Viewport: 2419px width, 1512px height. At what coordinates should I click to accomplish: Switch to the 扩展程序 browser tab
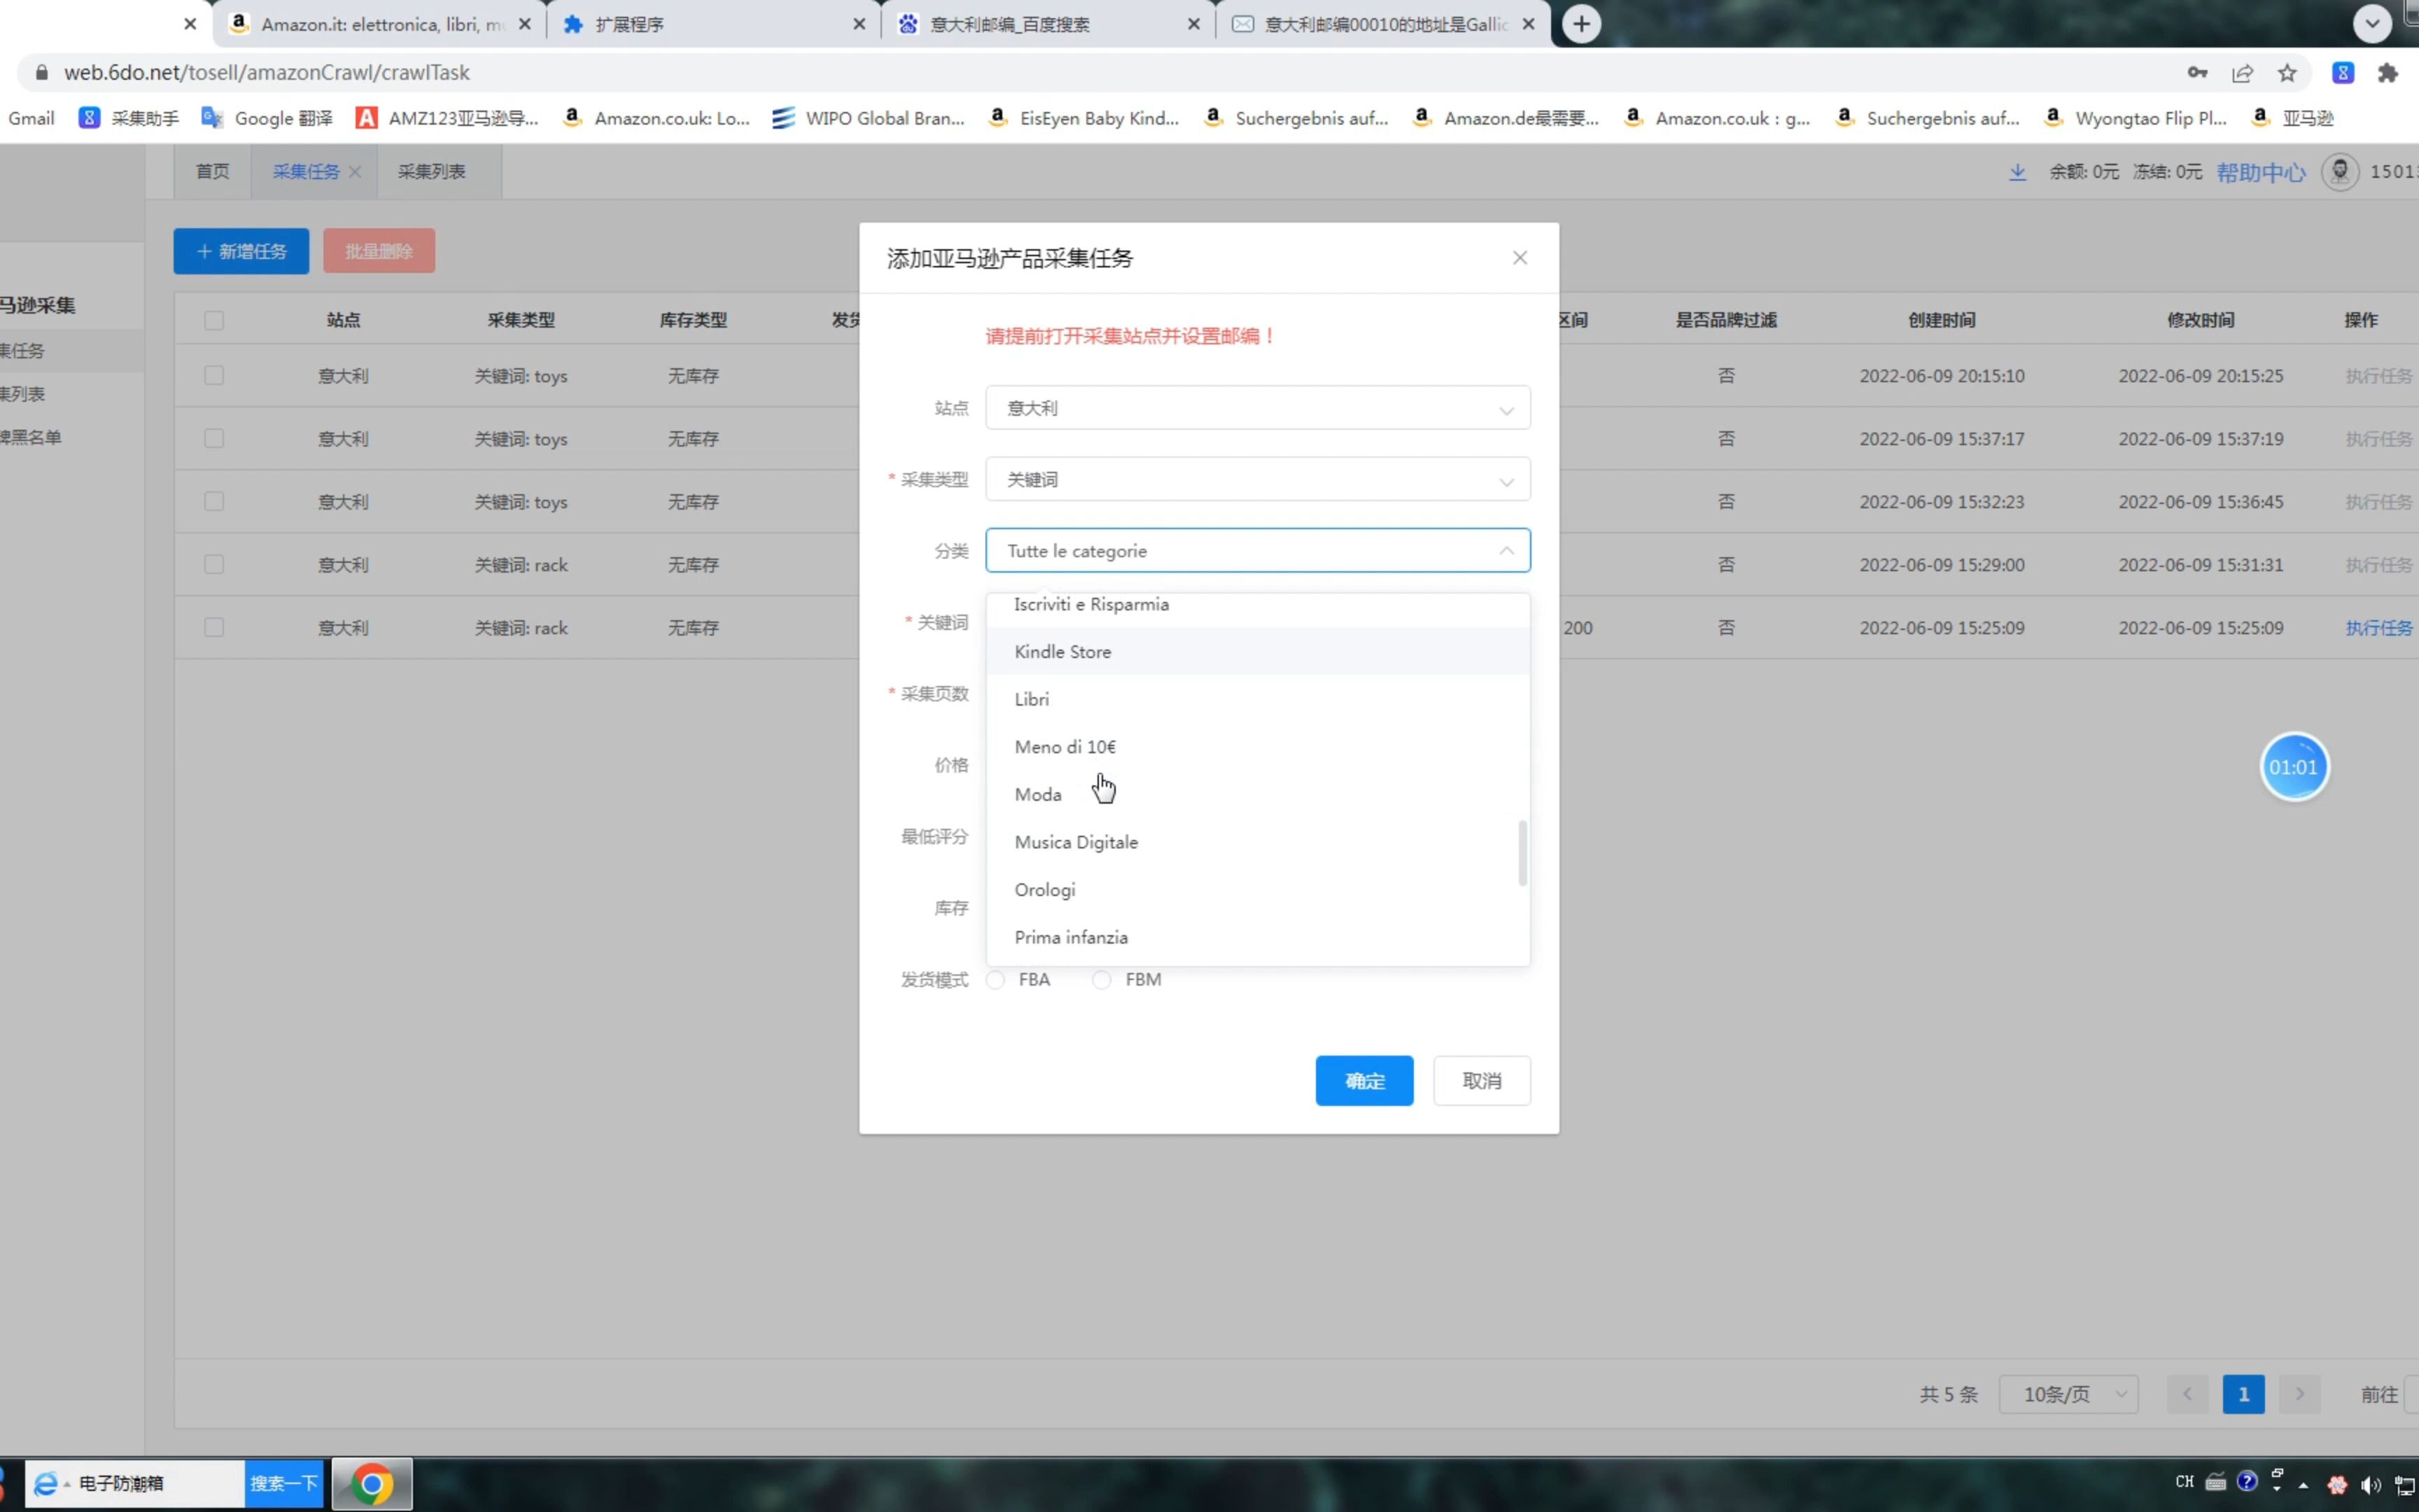pos(714,24)
